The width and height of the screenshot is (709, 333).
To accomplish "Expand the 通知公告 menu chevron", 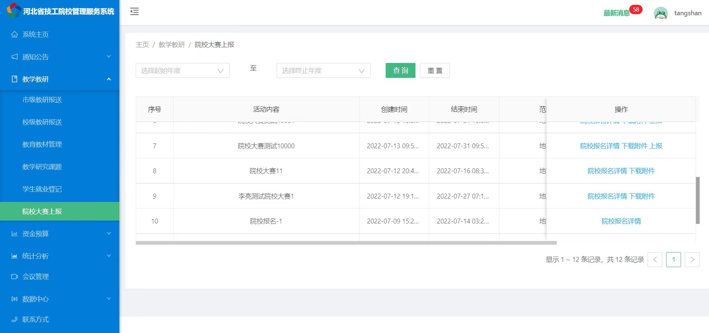I will point(109,57).
